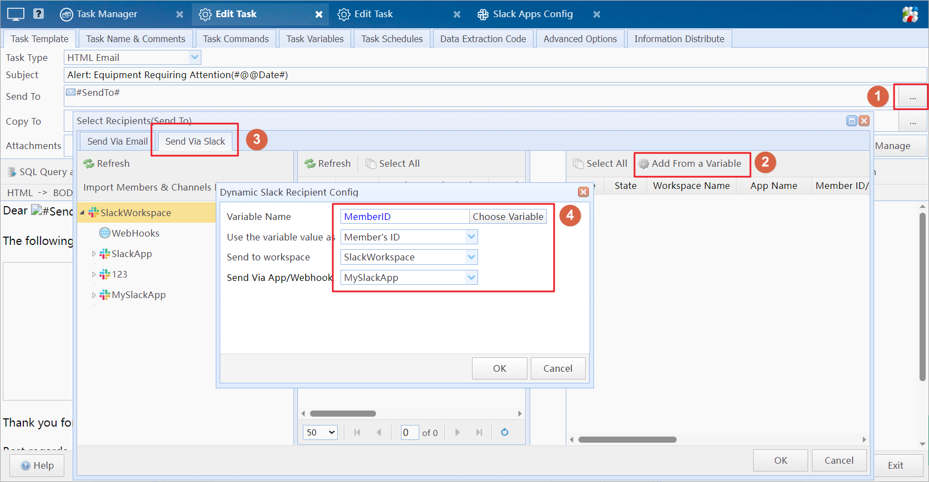This screenshot has height=482, width=929.
Task: Click the State column header
Action: [x=625, y=186]
